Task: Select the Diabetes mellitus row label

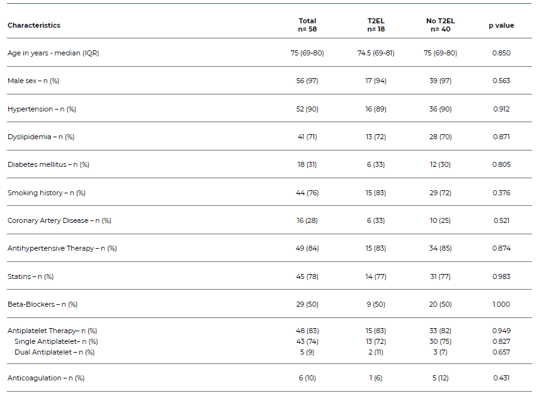Action: tap(48, 165)
